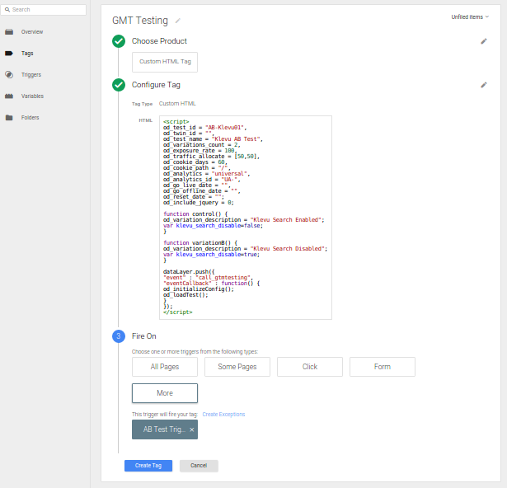Select the Some Pages trigger type
Screen dimensions: 507x488
click(237, 367)
